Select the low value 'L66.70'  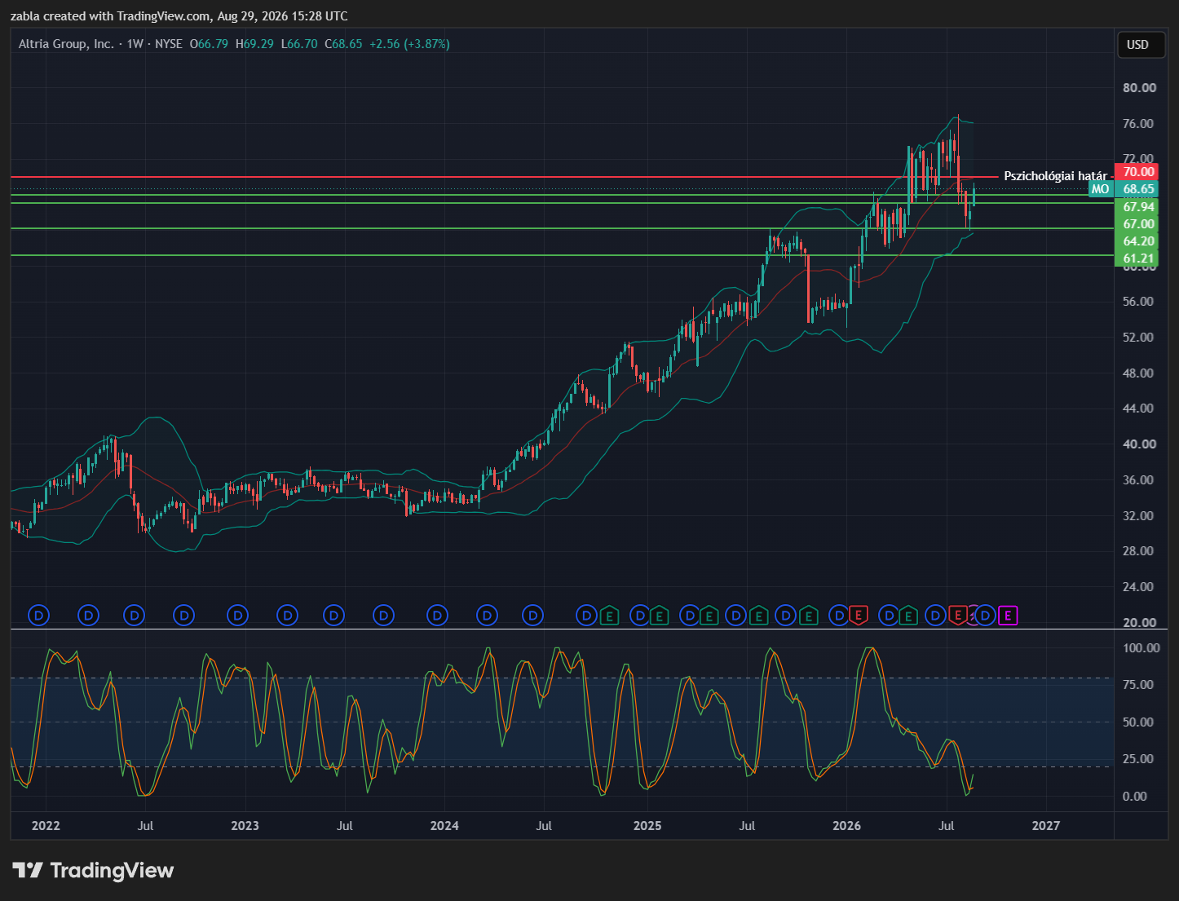tap(299, 44)
